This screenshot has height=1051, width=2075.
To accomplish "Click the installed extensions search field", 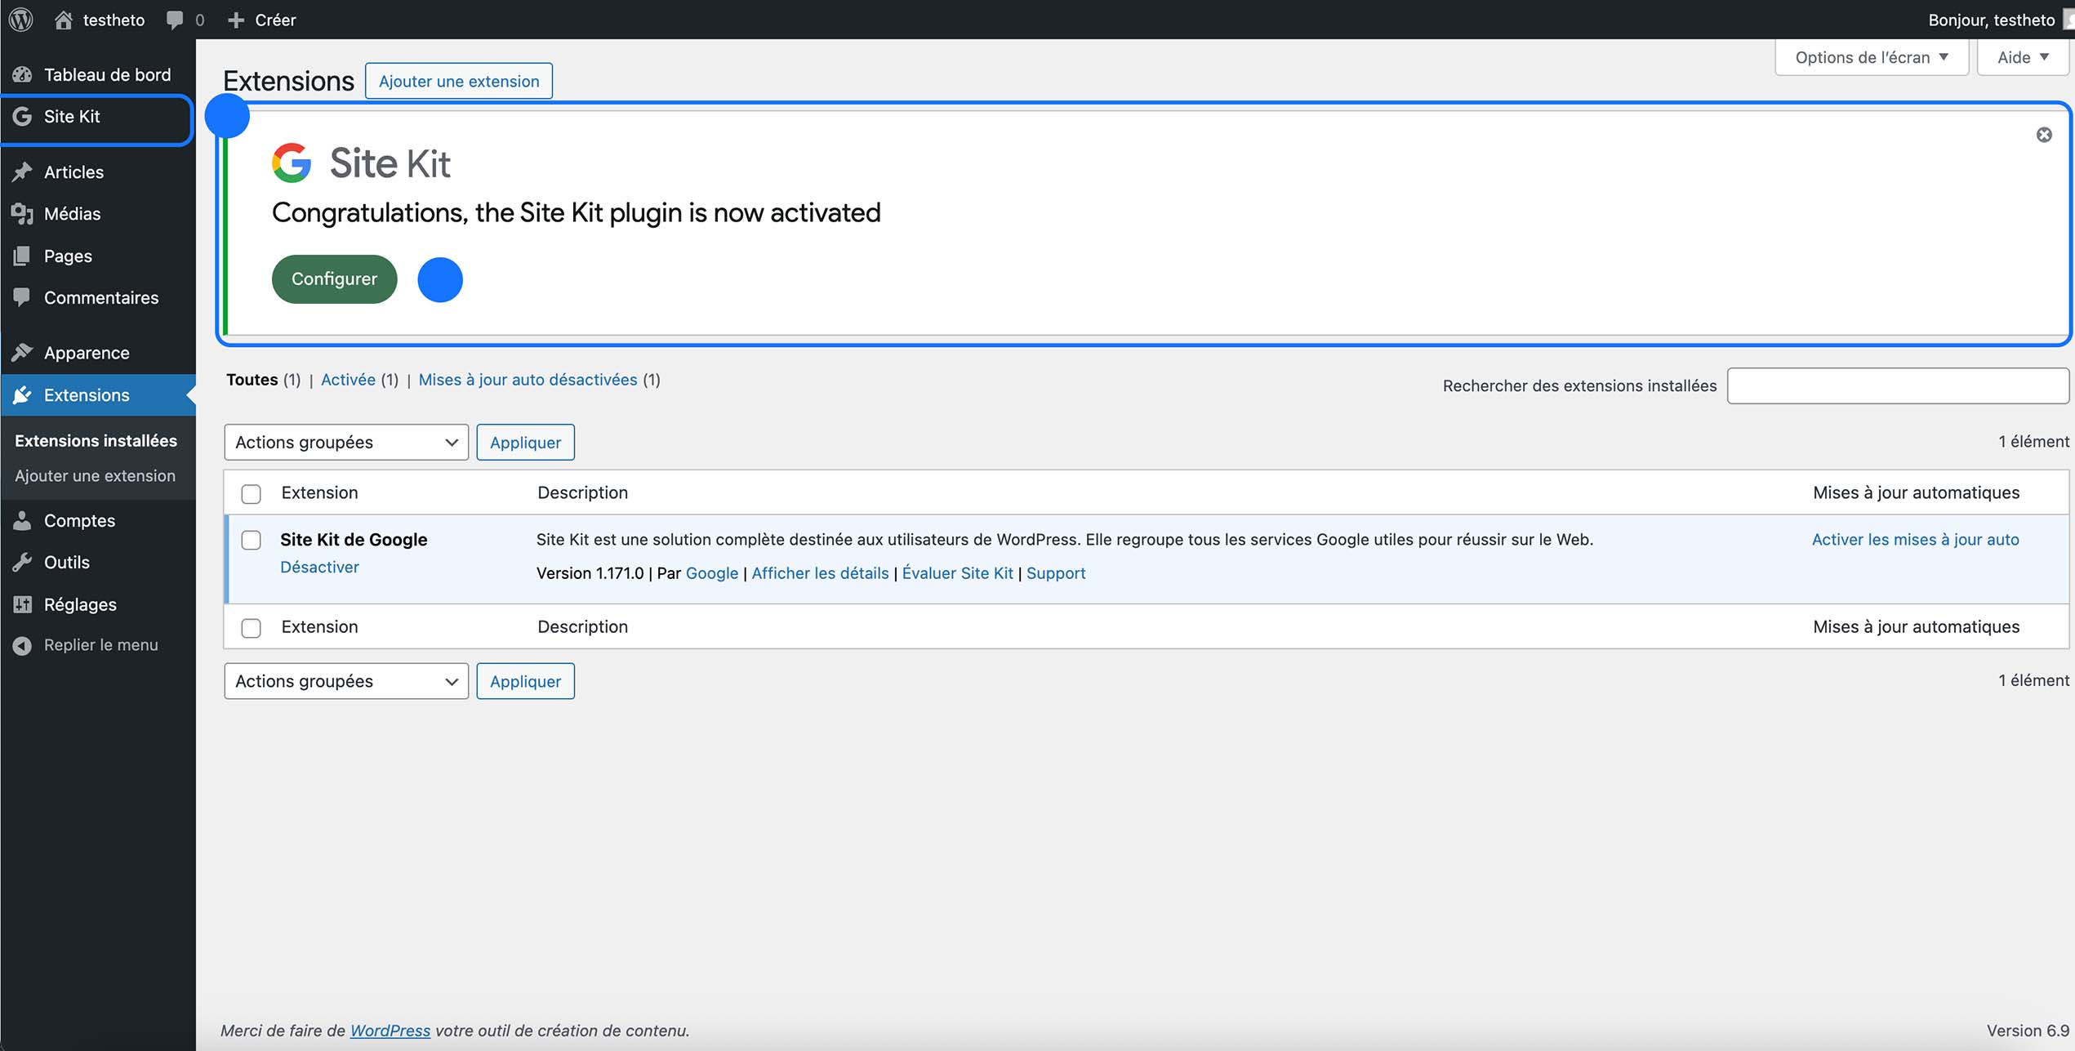I will (1896, 385).
